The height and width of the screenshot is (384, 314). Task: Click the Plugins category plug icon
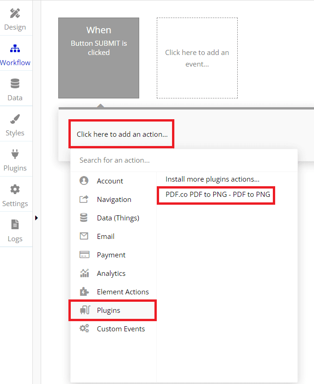(x=85, y=310)
